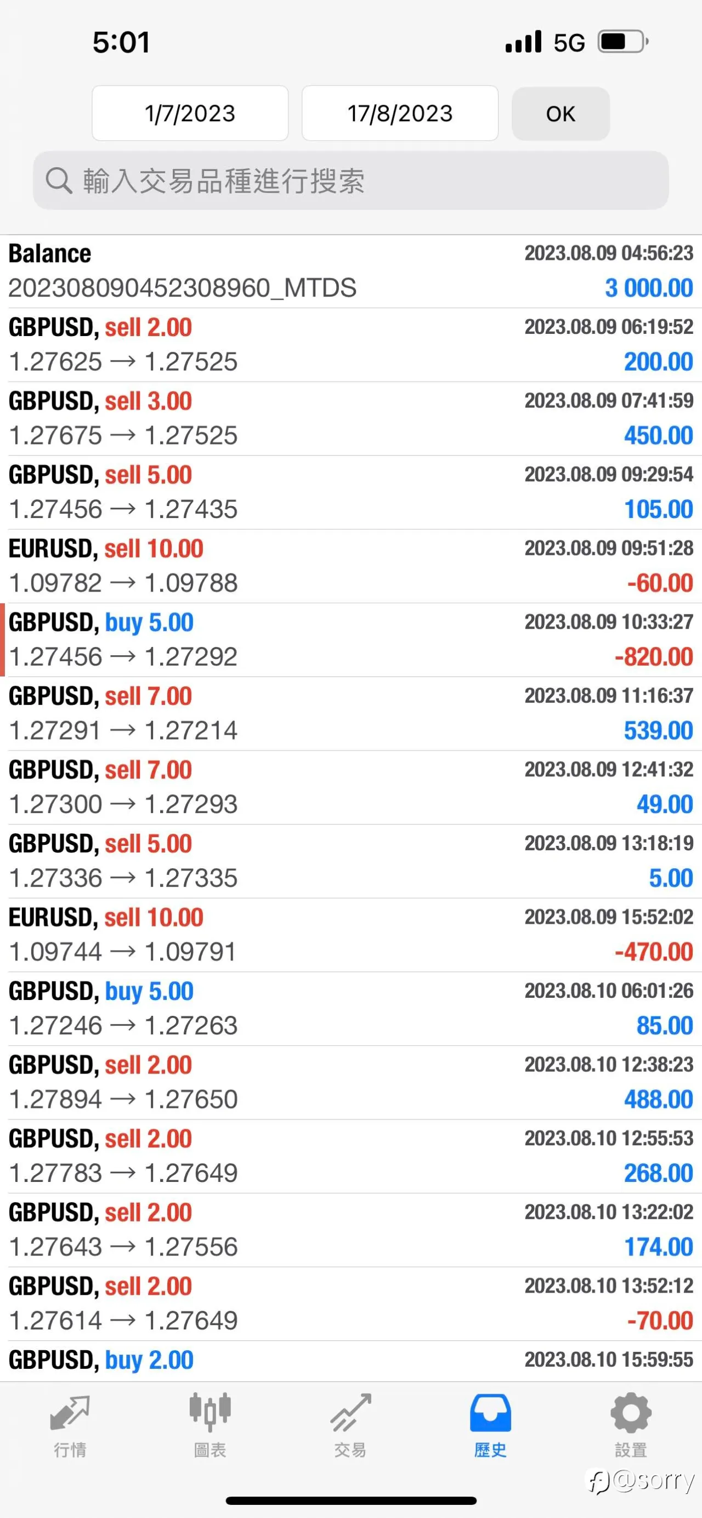Open GBPUSD buy 5.00 trade with 85.00 profit
Screen dimensions: 702x1518
(x=350, y=1008)
